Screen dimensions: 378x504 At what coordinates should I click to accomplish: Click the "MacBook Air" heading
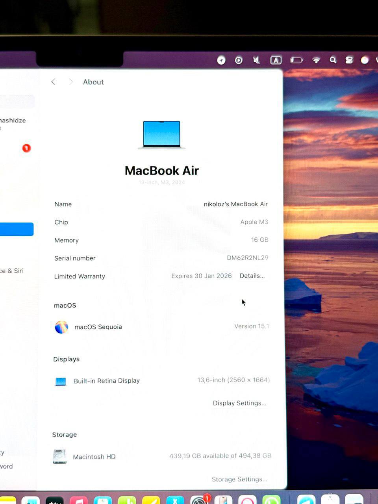click(162, 170)
